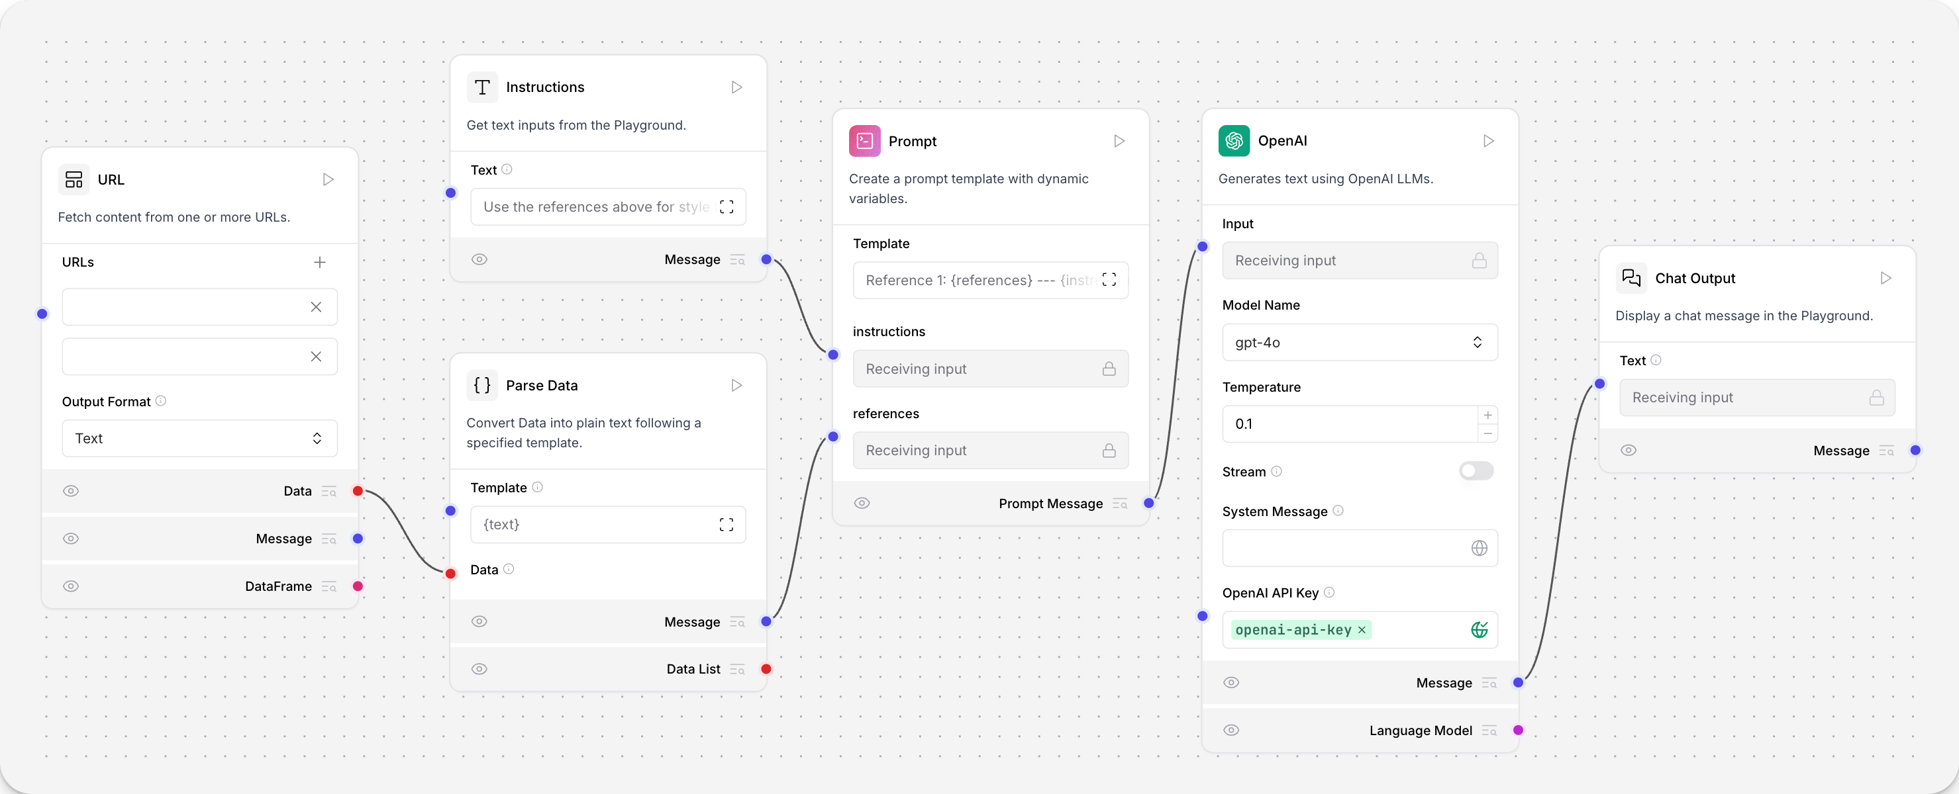The image size is (1959, 794).
Task: Toggle visibility of URL Message output
Action: coord(71,539)
